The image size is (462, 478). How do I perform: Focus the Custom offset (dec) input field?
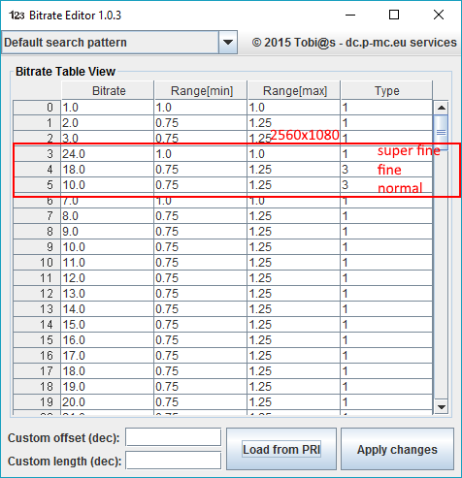pyautogui.click(x=174, y=437)
